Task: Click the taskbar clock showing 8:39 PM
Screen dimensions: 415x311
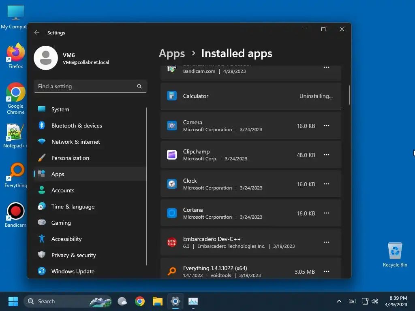Action: [396, 301]
